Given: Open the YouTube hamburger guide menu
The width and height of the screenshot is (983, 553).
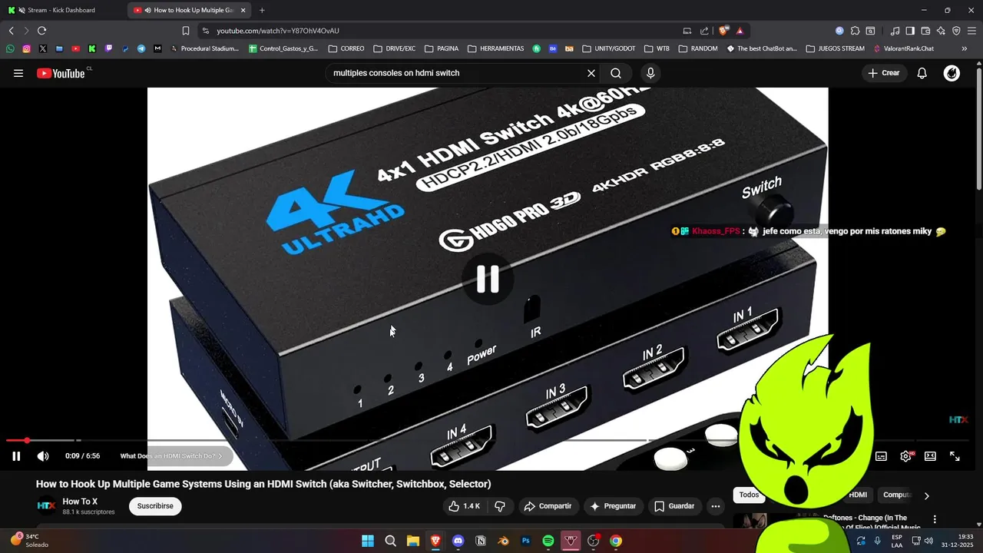Looking at the screenshot, I should (18, 73).
